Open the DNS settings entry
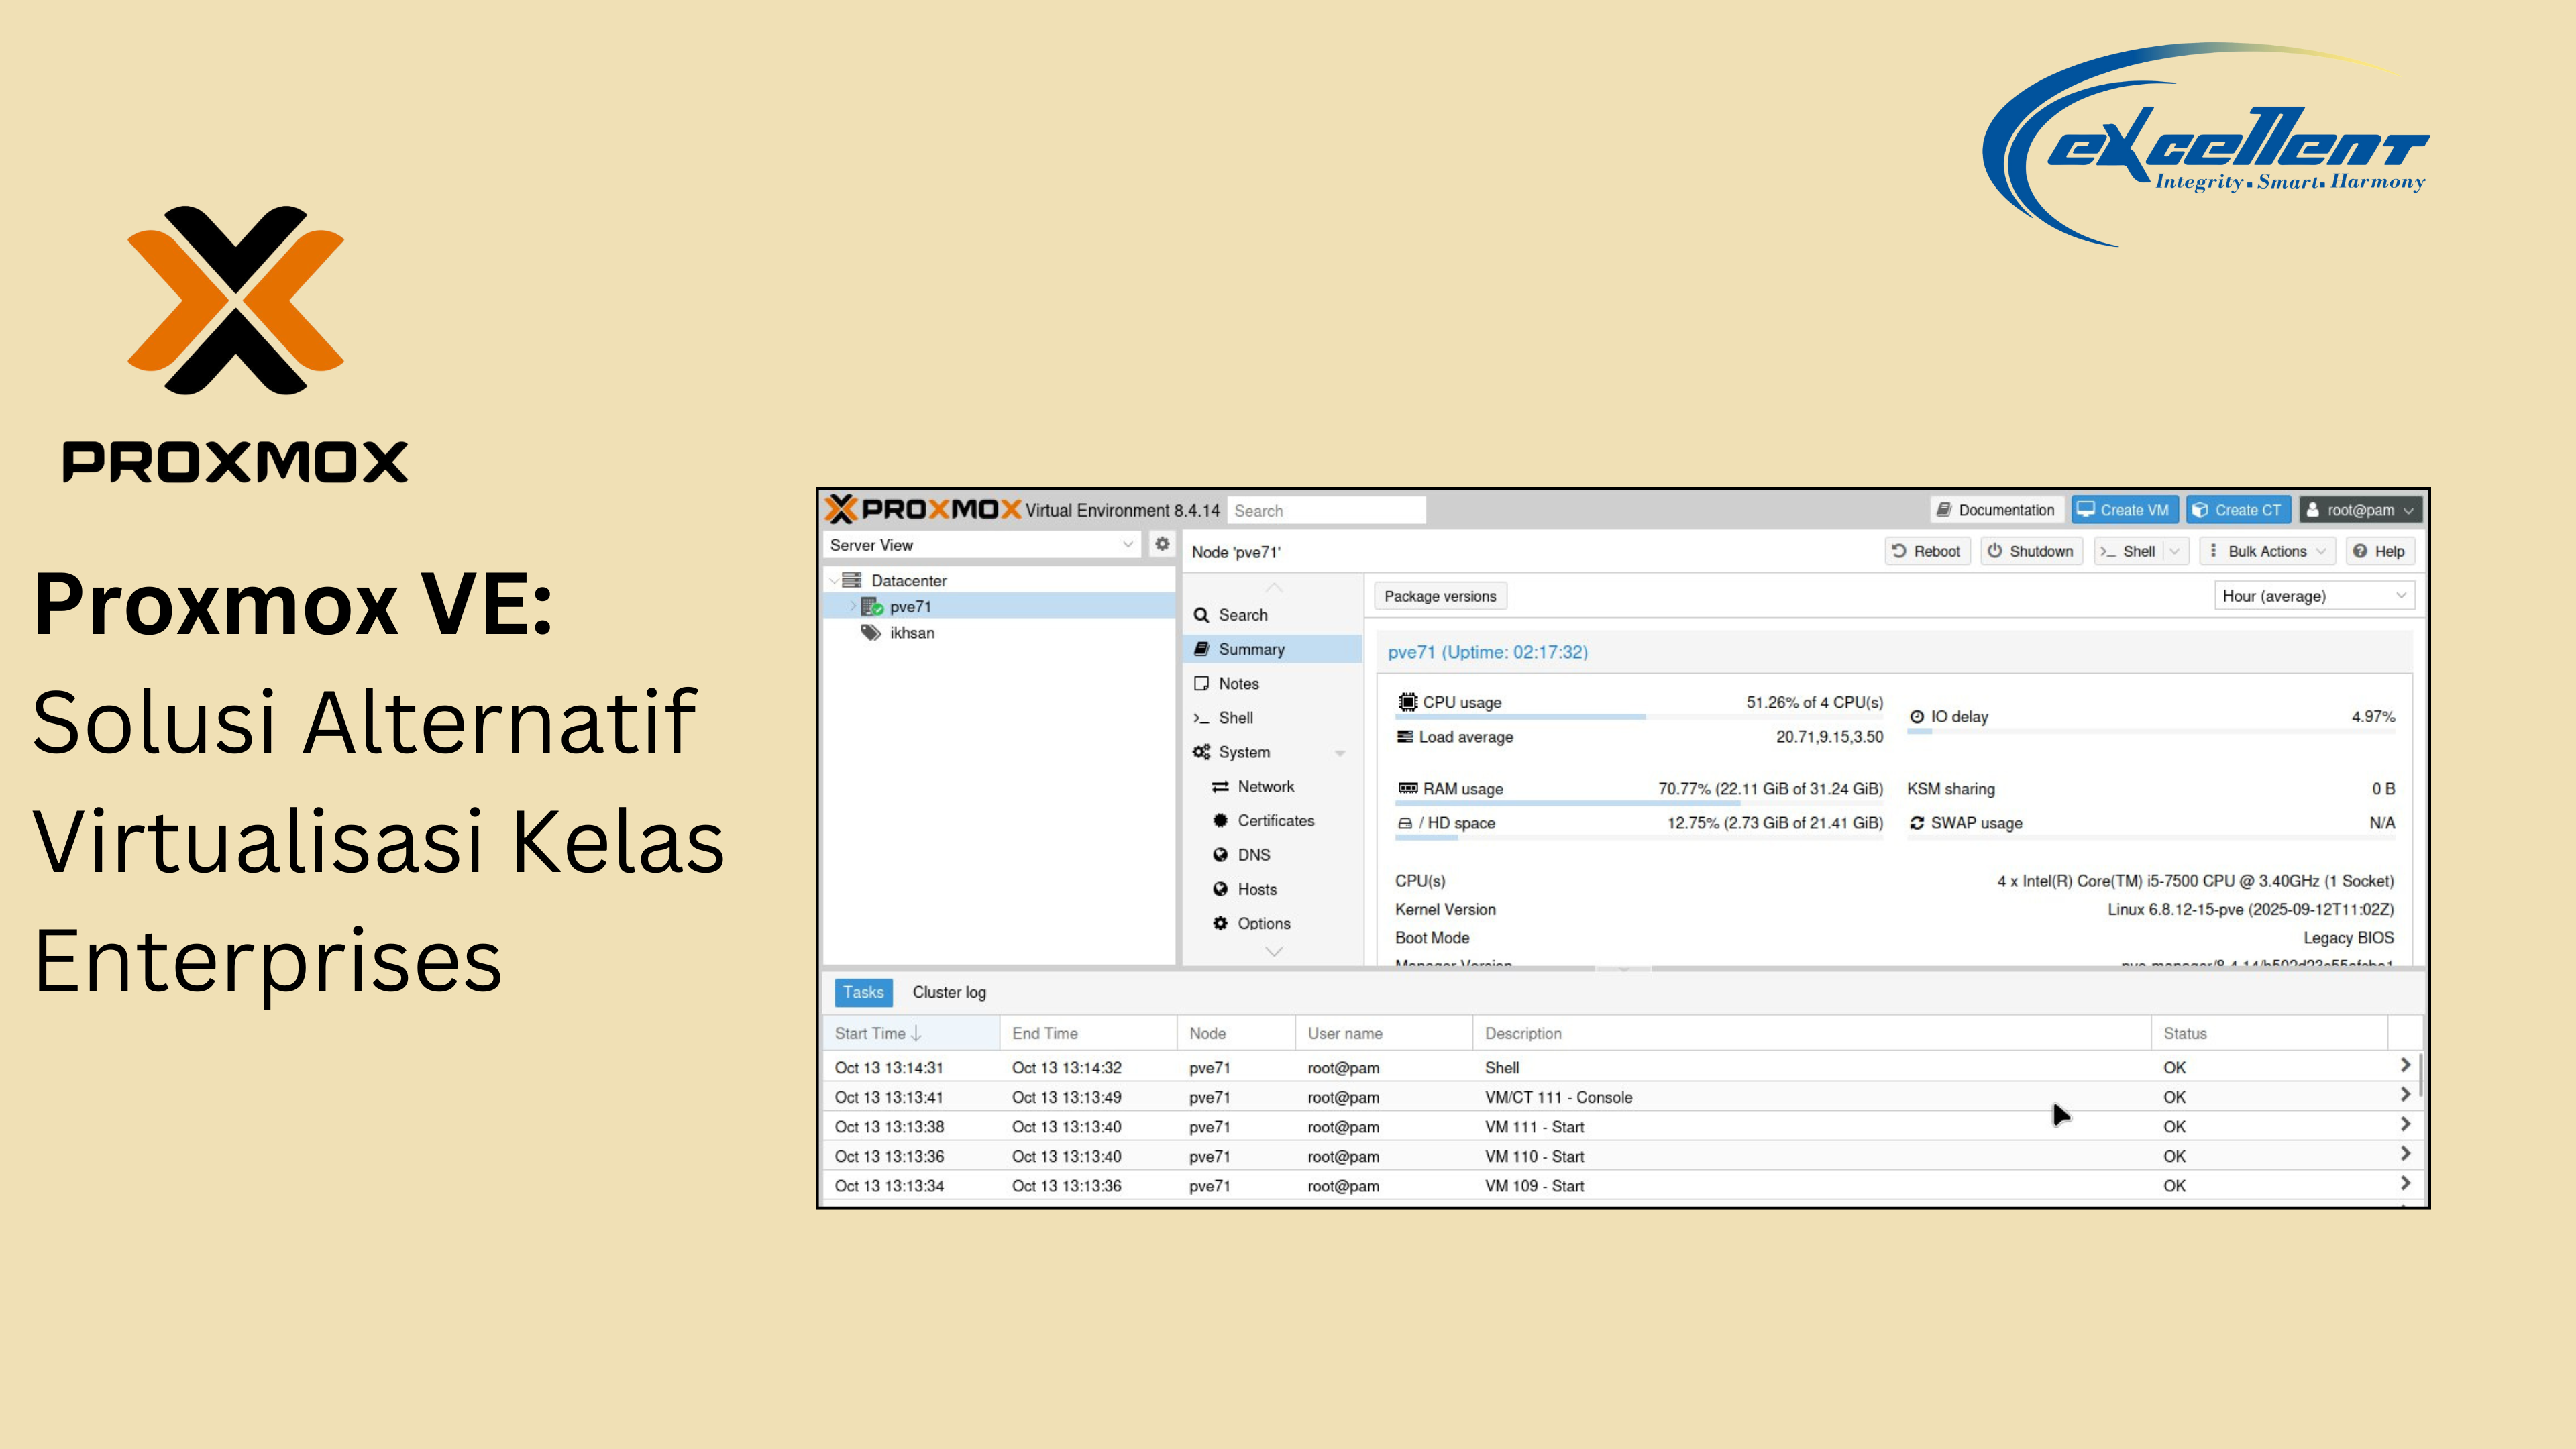Viewport: 2576px width, 1449px height. click(x=1253, y=855)
